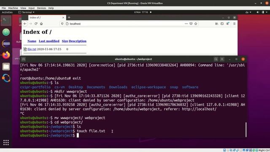Open Firefox library icon
270x152 pixels.
(216, 24)
